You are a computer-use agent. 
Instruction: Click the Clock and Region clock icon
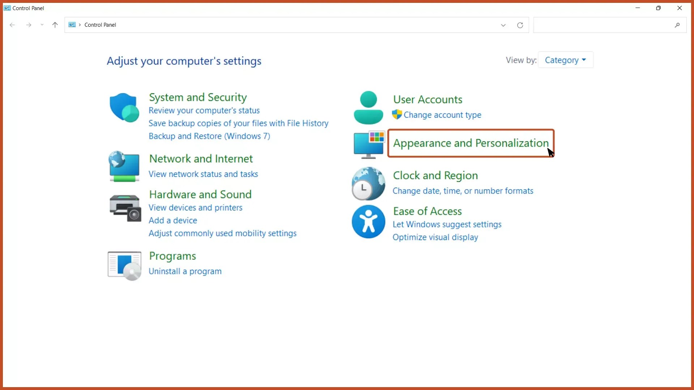click(368, 183)
